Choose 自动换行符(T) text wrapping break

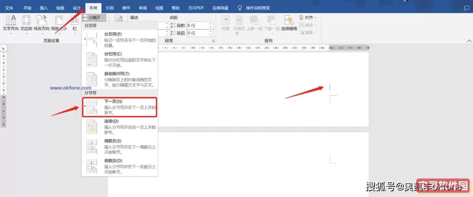(x=120, y=79)
